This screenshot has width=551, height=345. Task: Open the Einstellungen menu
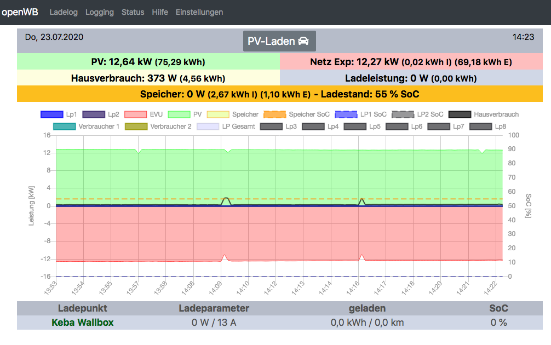(x=199, y=12)
